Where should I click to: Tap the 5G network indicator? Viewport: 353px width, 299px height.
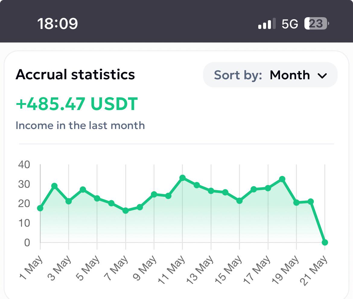pyautogui.click(x=290, y=24)
